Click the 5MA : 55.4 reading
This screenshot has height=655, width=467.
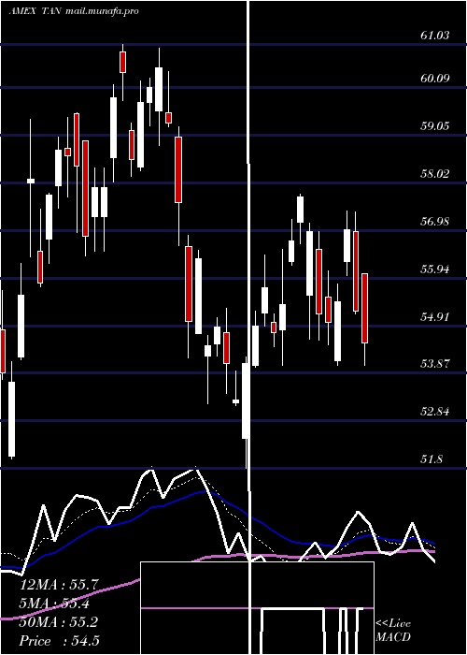click(x=55, y=604)
